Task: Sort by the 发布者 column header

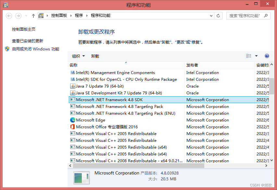Action: [x=219, y=65]
